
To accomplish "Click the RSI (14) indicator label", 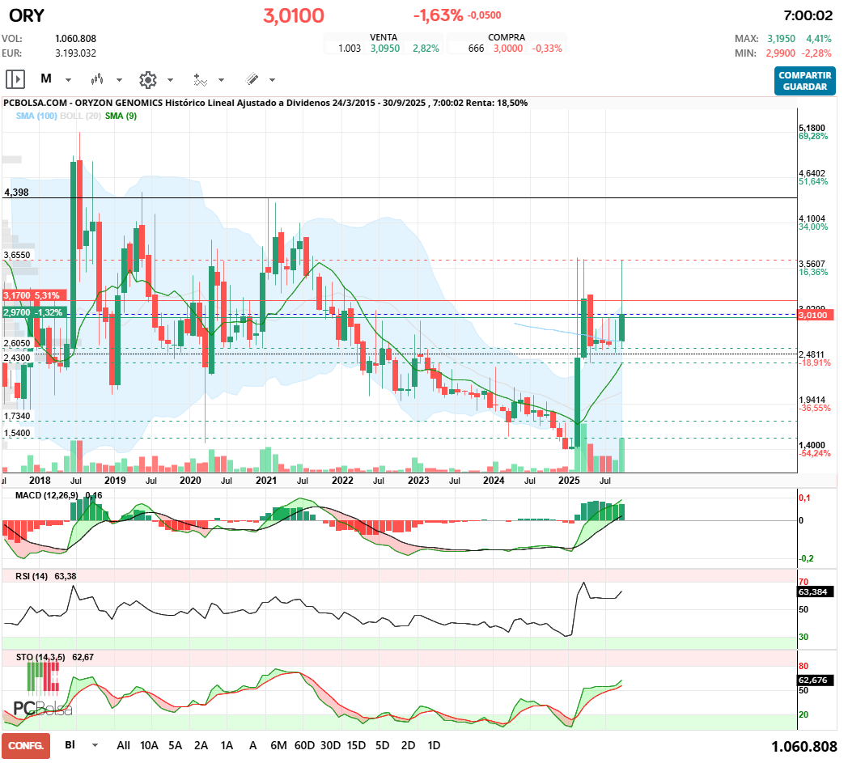I will click(x=32, y=576).
